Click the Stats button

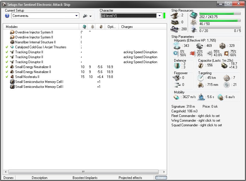coord(161,178)
